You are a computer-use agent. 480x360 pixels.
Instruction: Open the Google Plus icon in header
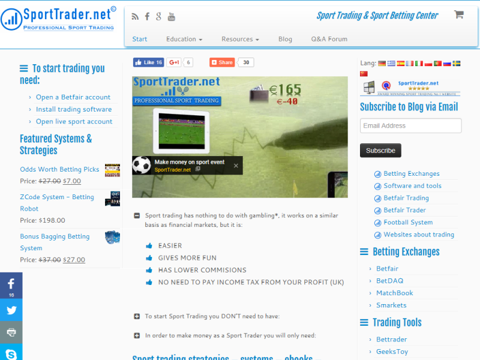coord(158,17)
